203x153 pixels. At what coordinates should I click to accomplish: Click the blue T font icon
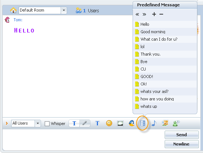click(97, 123)
